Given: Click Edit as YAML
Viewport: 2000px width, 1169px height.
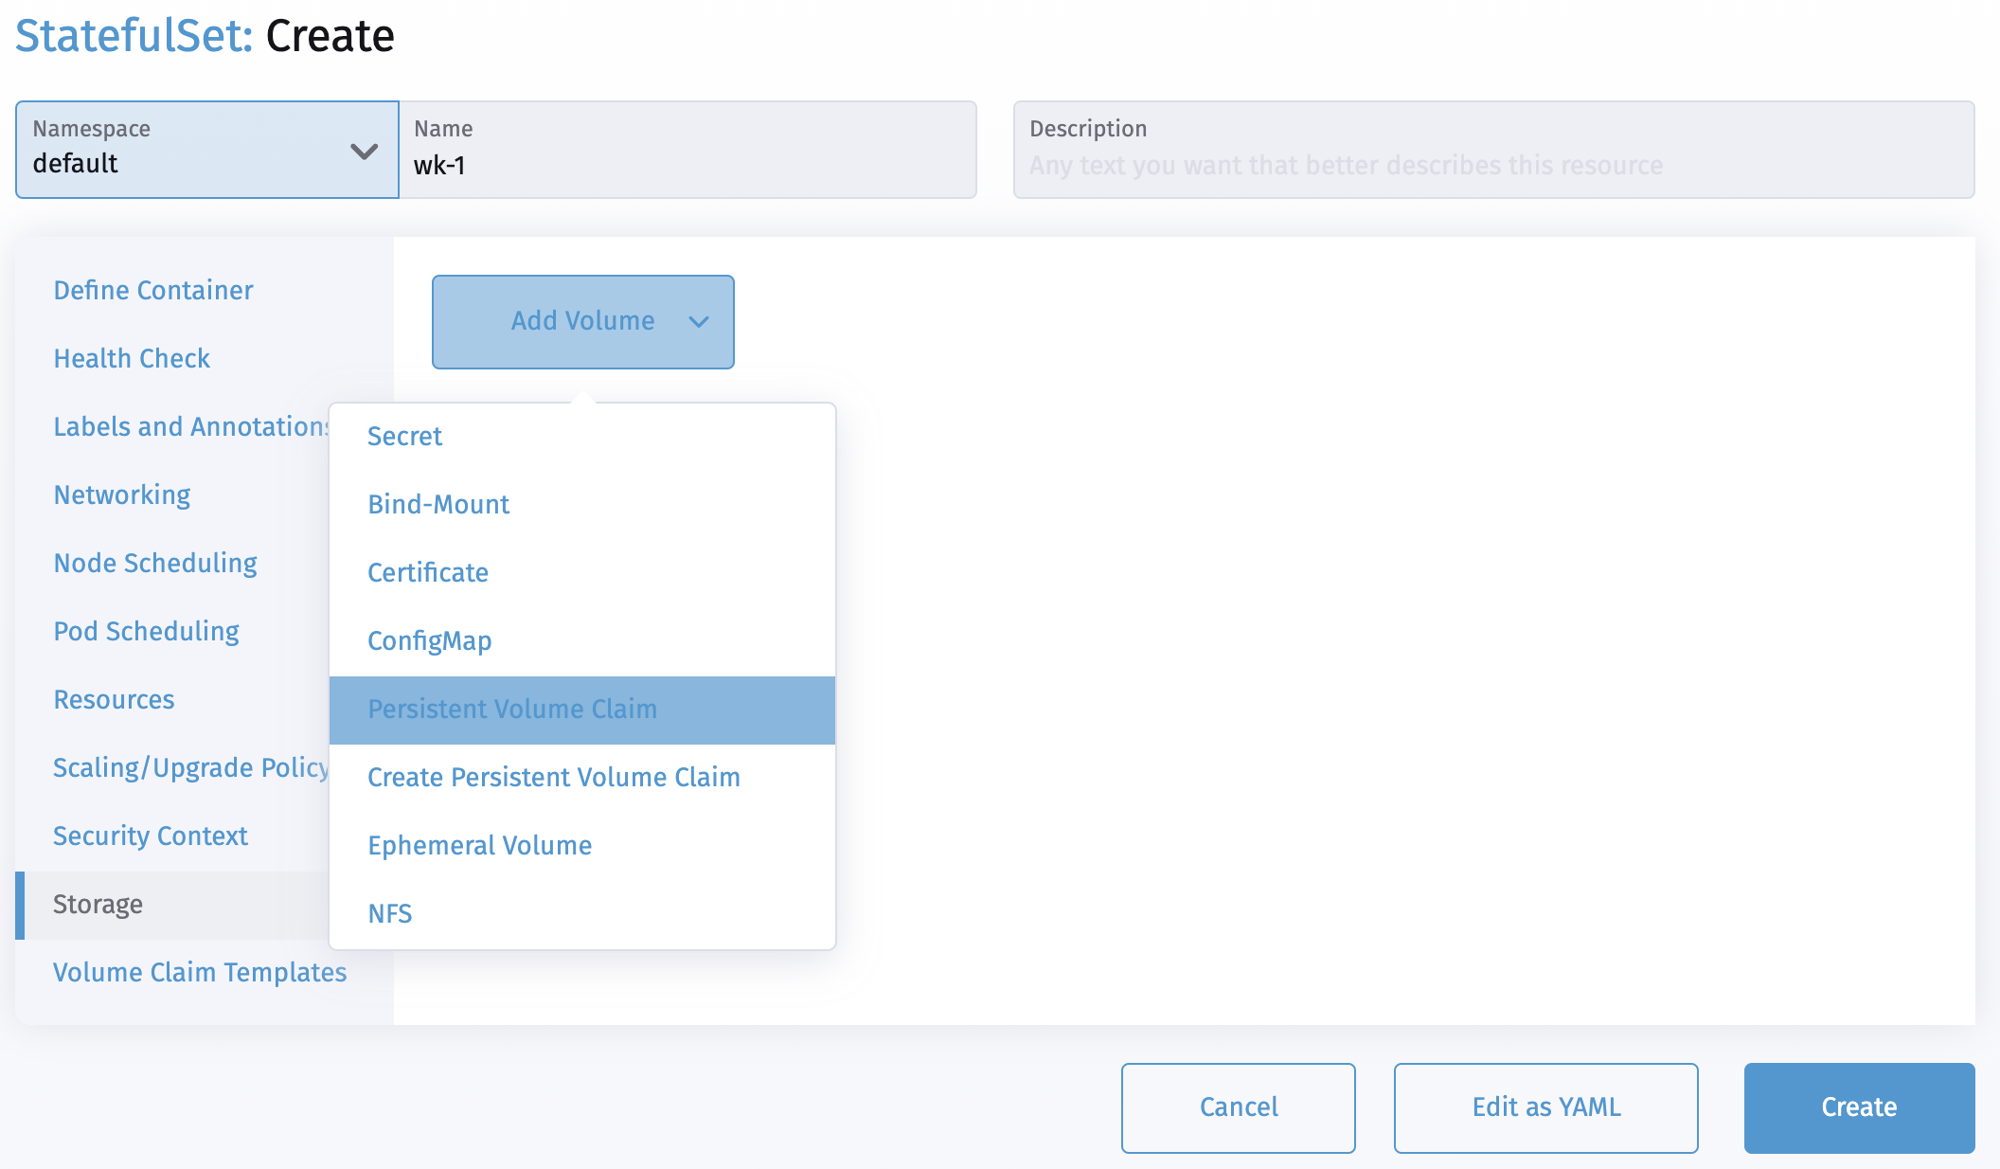Looking at the screenshot, I should 1545,1107.
